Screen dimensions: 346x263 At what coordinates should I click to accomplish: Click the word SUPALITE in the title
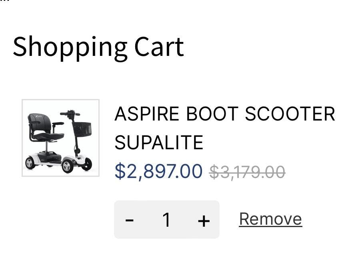(159, 142)
